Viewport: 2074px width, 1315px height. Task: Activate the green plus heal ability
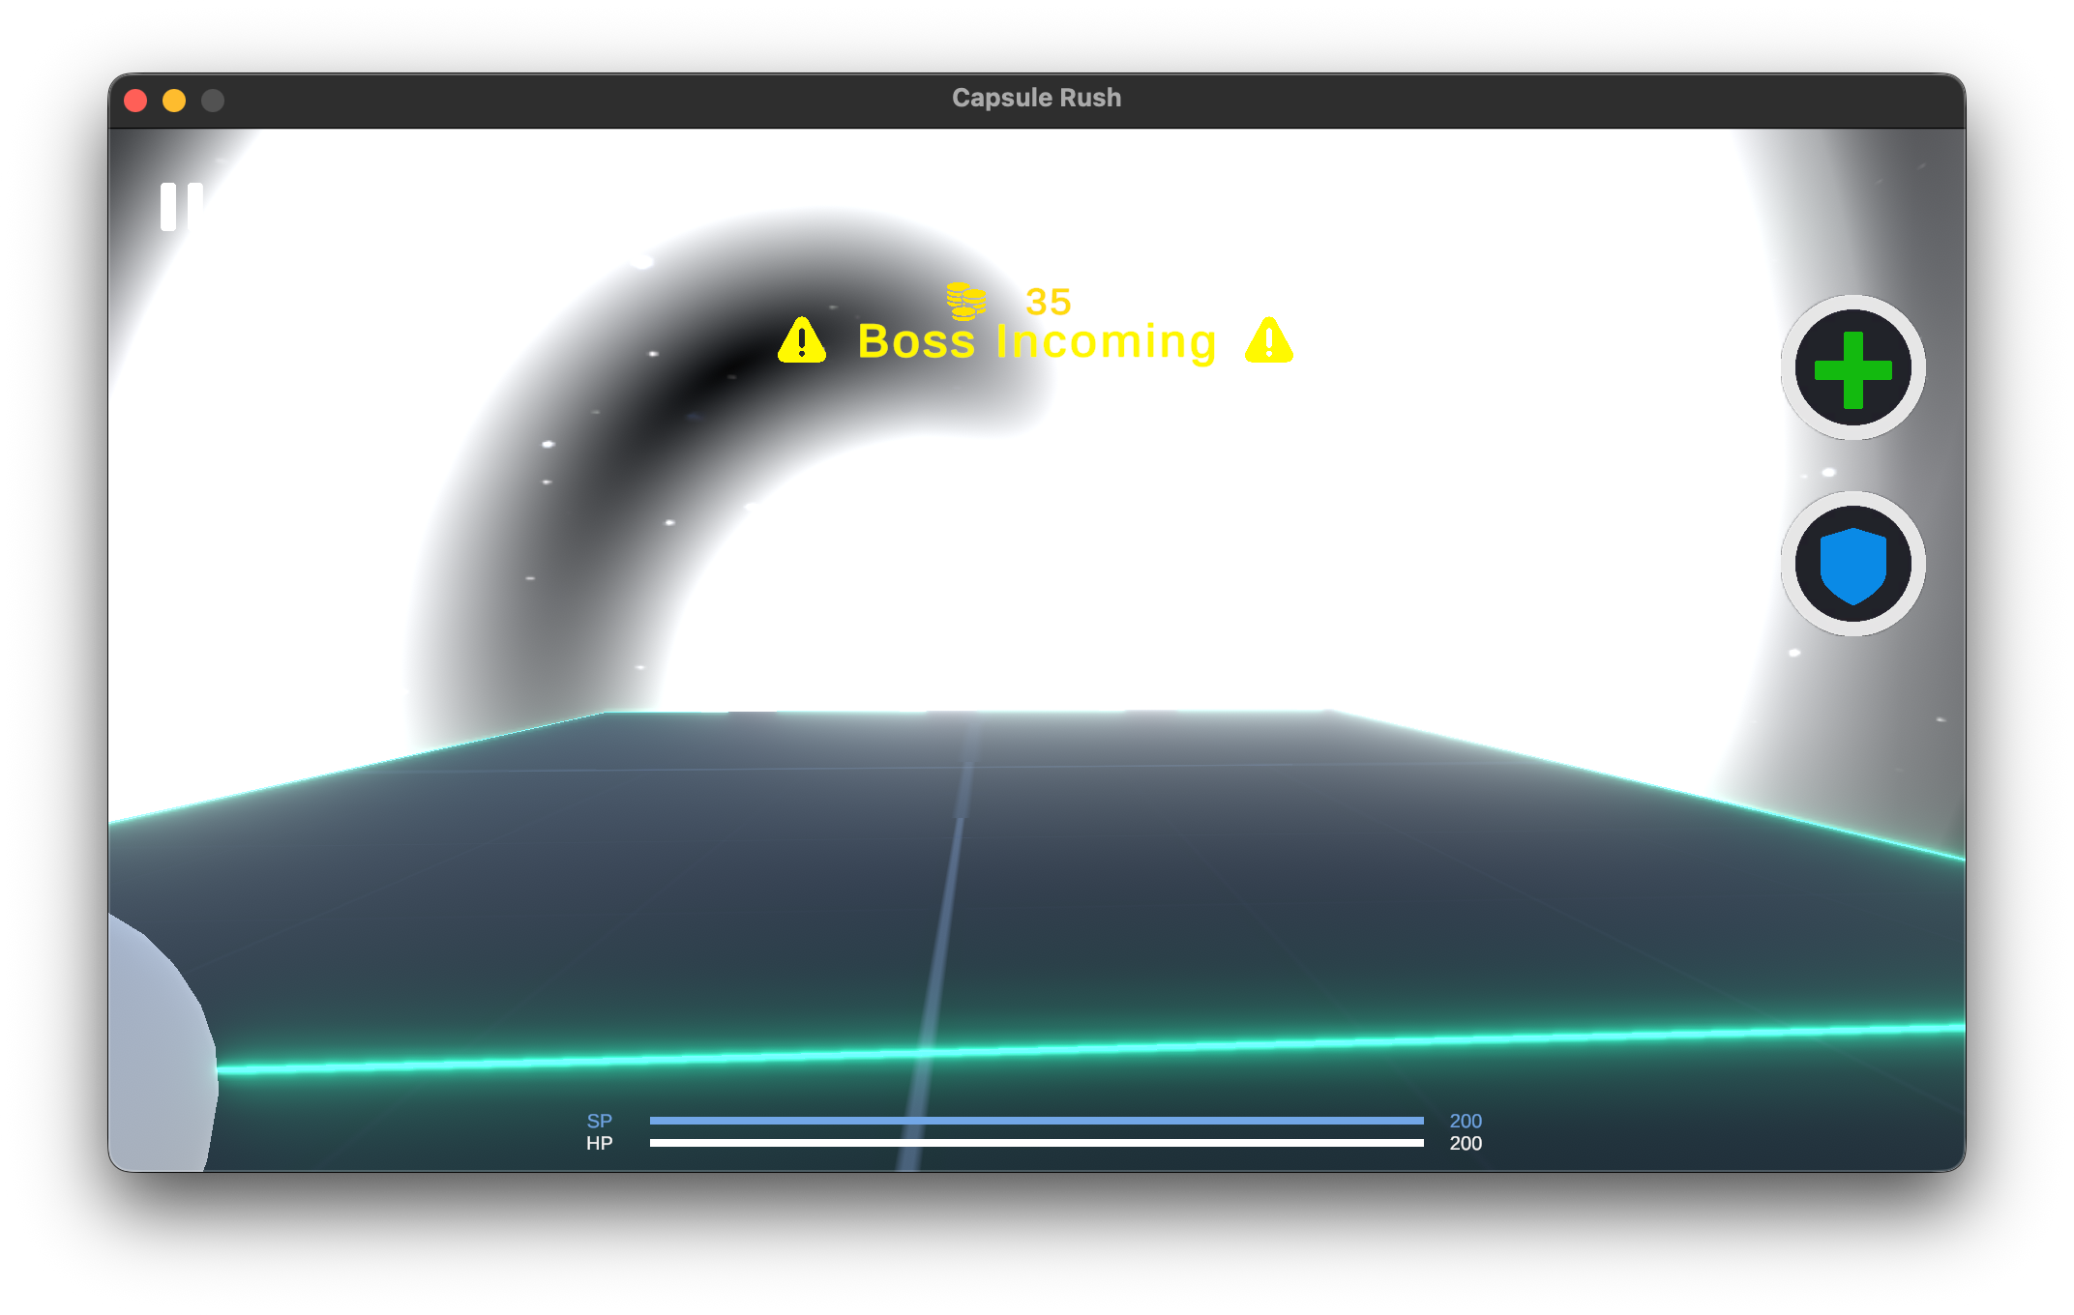pyautogui.click(x=1852, y=368)
